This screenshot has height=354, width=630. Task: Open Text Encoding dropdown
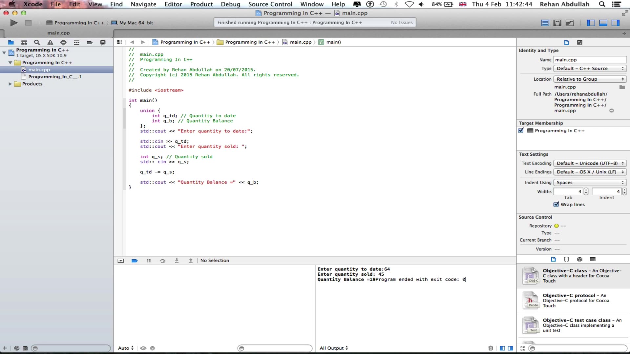tap(590, 163)
